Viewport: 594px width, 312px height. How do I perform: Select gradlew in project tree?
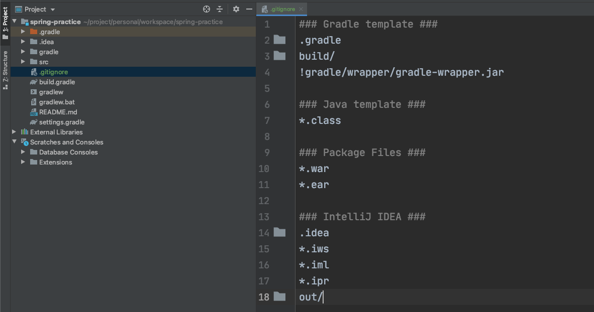click(51, 92)
